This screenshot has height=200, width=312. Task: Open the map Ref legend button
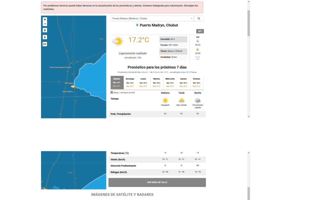pos(45,44)
